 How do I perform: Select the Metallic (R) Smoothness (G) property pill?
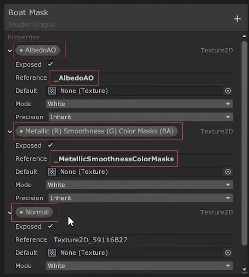pyautogui.click(x=97, y=131)
